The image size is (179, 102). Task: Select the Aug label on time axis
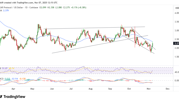point(90,89)
